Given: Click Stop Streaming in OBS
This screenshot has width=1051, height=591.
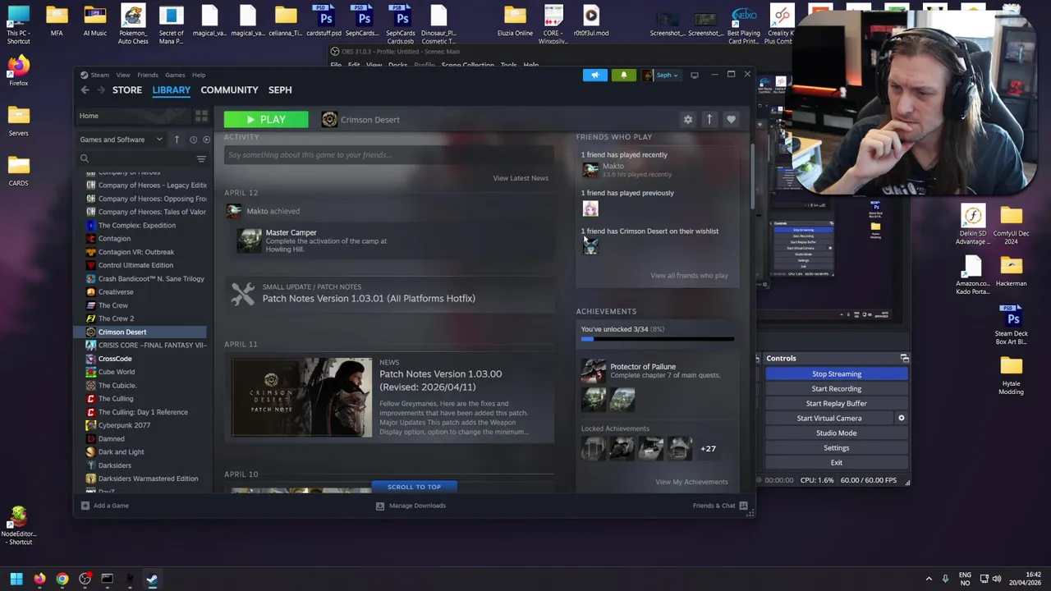Looking at the screenshot, I should [837, 374].
